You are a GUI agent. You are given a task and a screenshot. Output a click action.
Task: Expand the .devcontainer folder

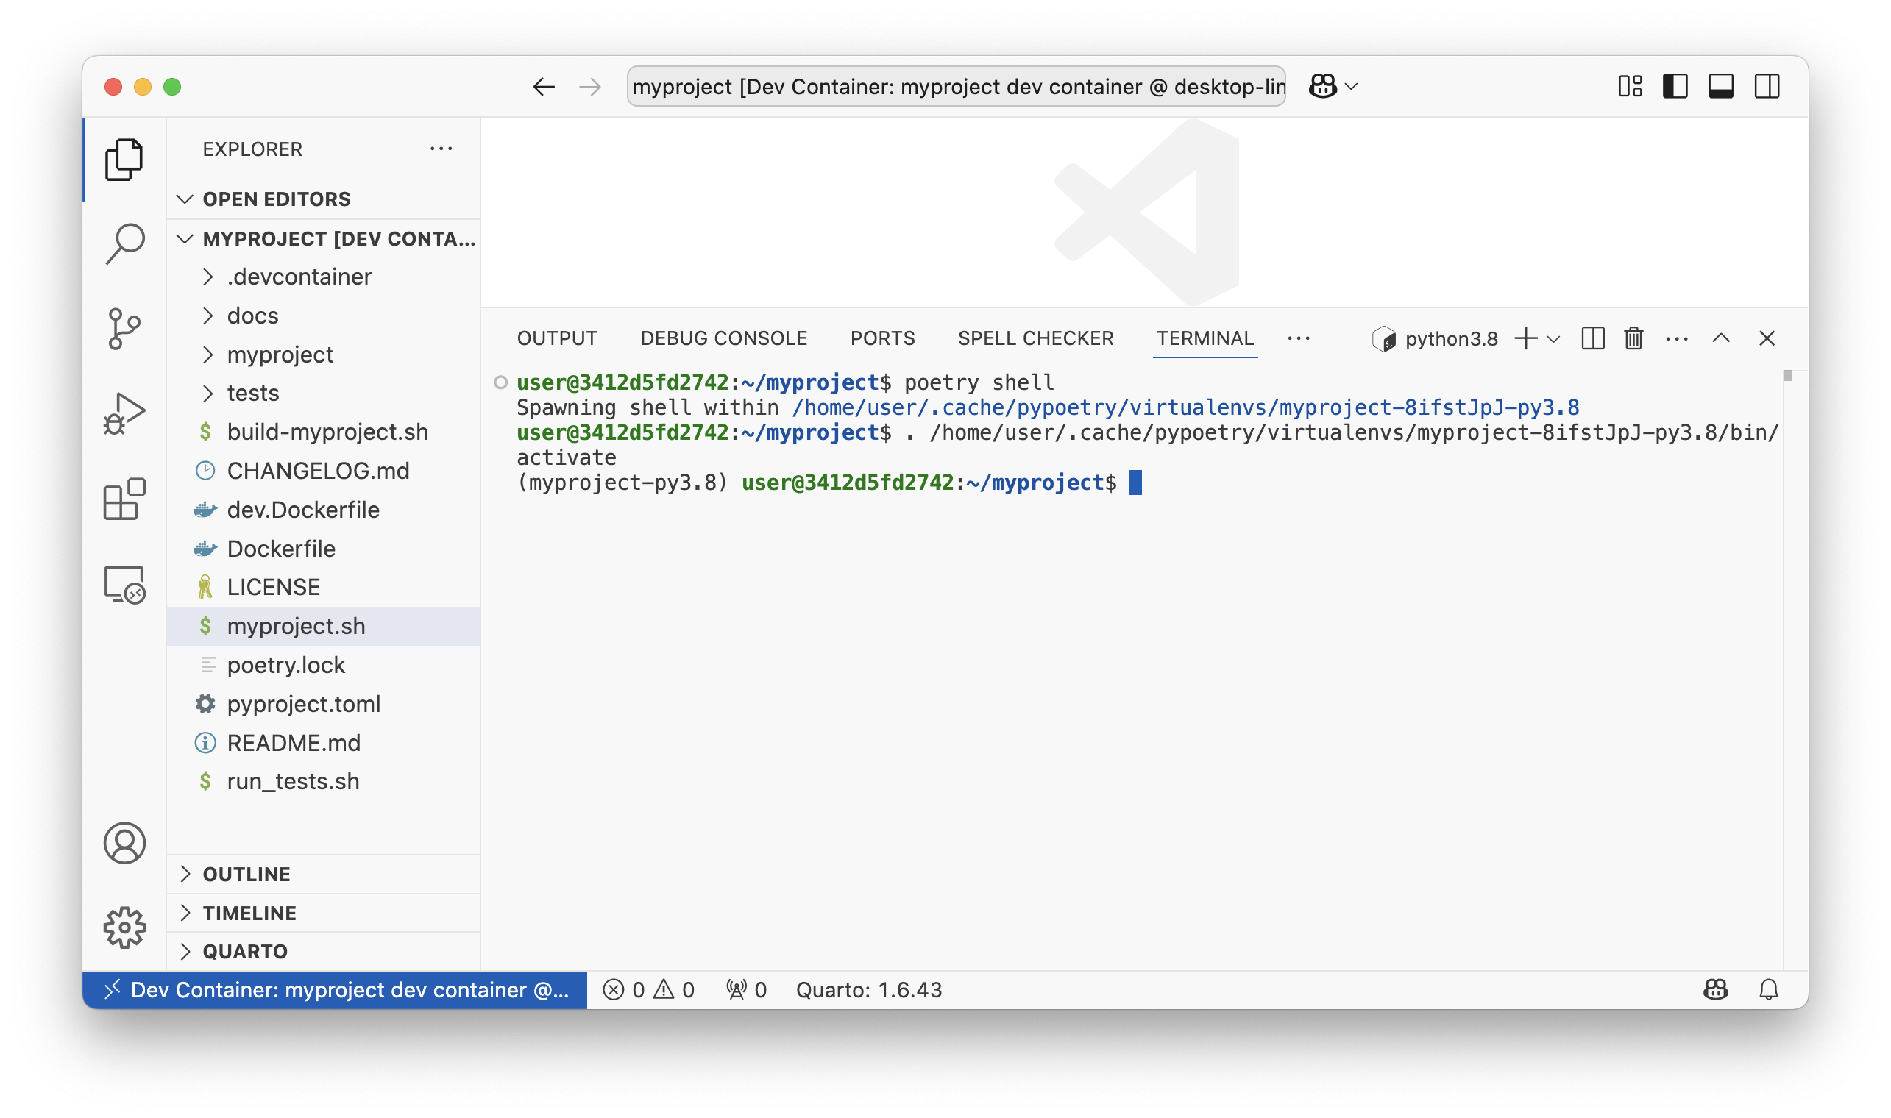click(x=299, y=277)
